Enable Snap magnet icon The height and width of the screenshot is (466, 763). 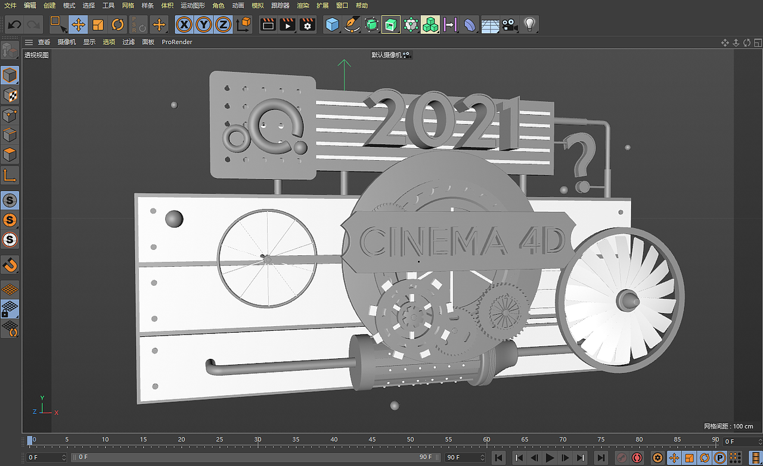(x=10, y=264)
